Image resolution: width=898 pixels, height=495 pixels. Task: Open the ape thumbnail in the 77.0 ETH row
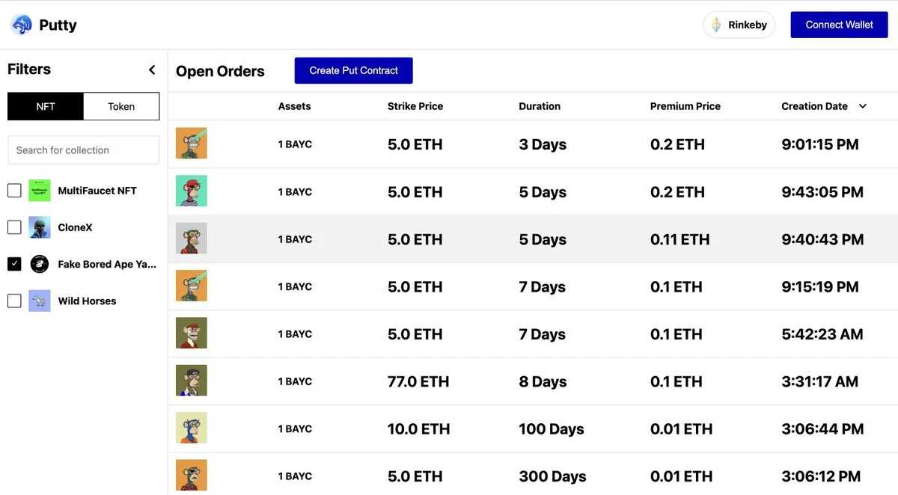click(x=192, y=381)
